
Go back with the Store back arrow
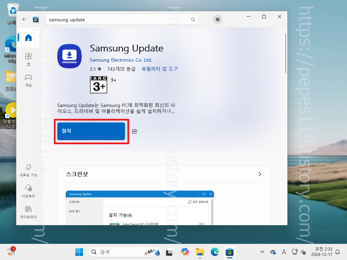pyautogui.click(x=24, y=19)
